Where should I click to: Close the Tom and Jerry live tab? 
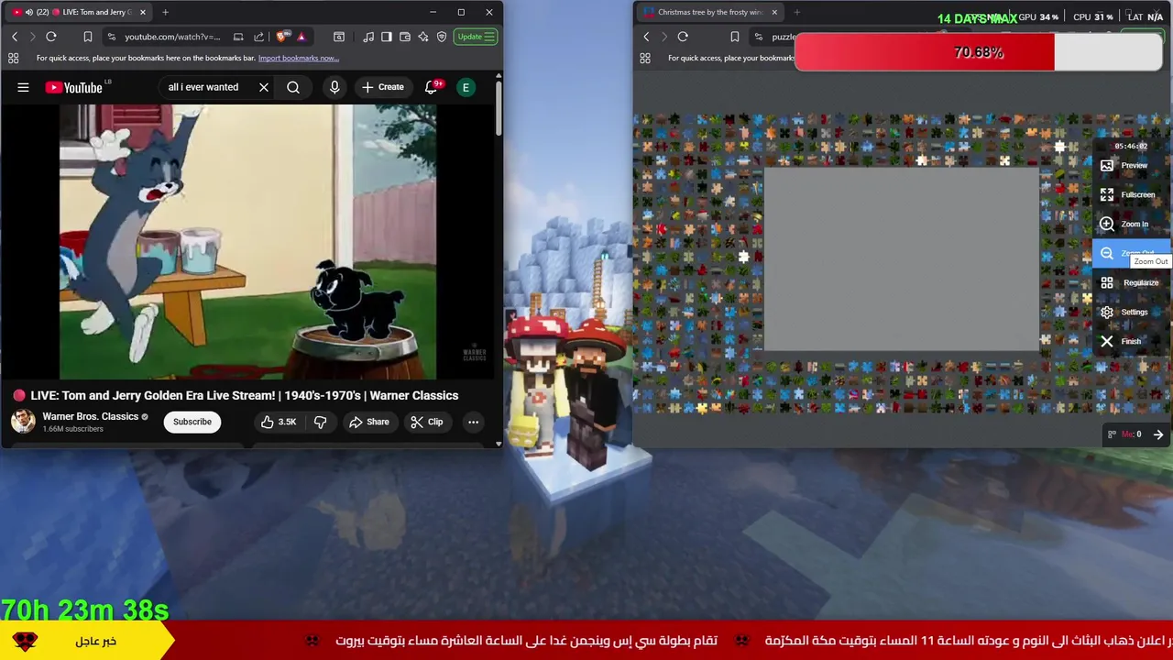click(142, 12)
